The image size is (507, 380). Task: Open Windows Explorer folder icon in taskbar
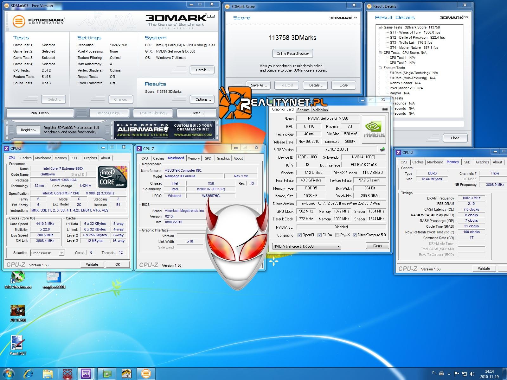48,374
